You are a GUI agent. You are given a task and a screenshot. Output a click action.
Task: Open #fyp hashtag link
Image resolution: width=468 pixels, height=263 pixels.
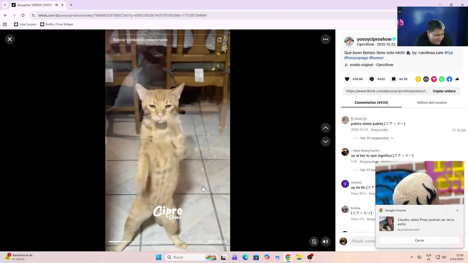449,53
